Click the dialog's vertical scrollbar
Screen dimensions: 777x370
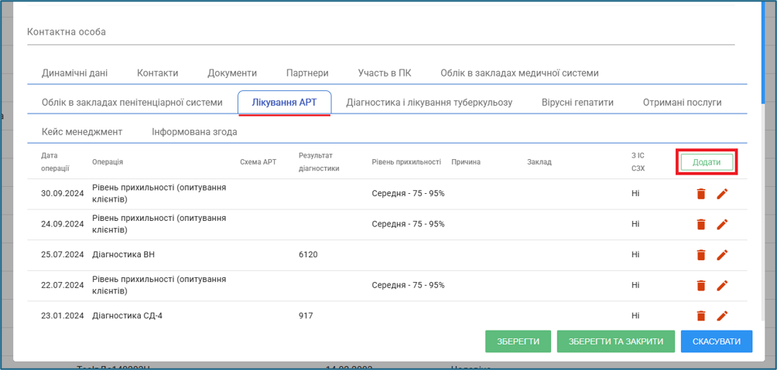[762, 52]
